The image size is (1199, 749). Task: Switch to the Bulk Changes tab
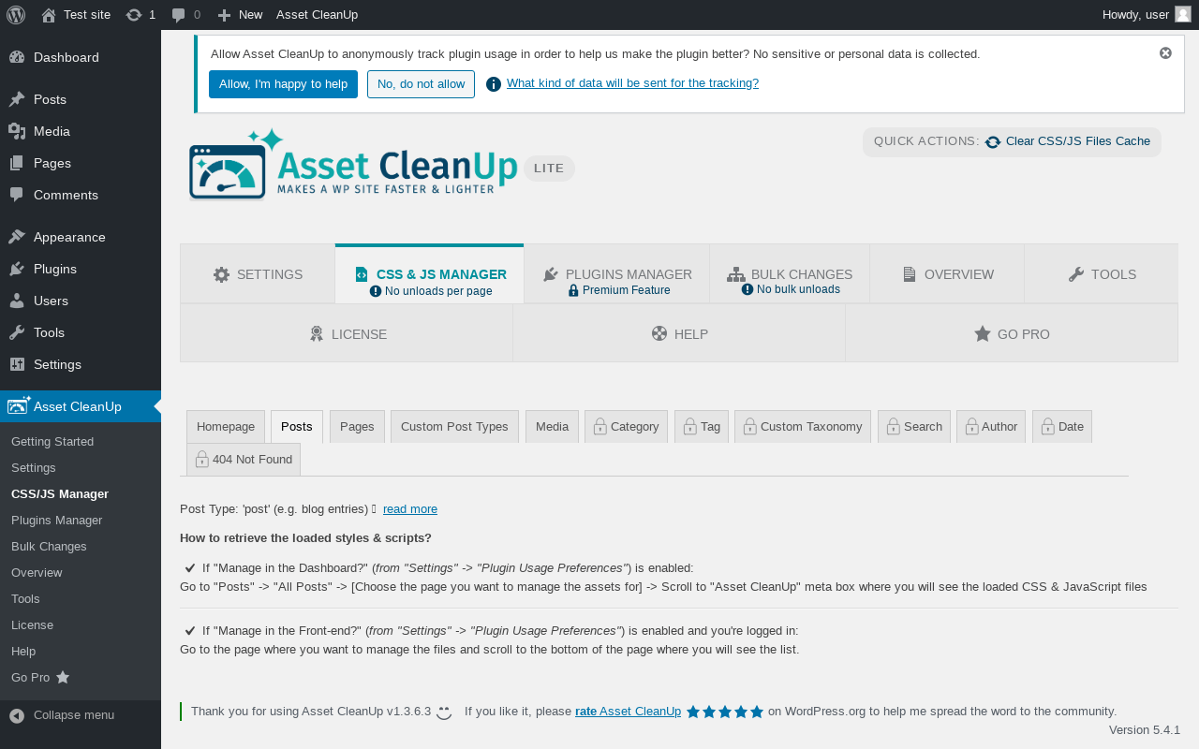(x=790, y=274)
